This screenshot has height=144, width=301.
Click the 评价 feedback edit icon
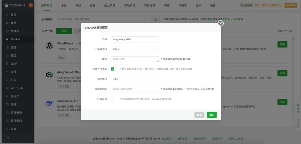coord(298,120)
